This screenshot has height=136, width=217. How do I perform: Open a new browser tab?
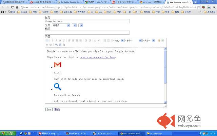(x=196, y=2)
